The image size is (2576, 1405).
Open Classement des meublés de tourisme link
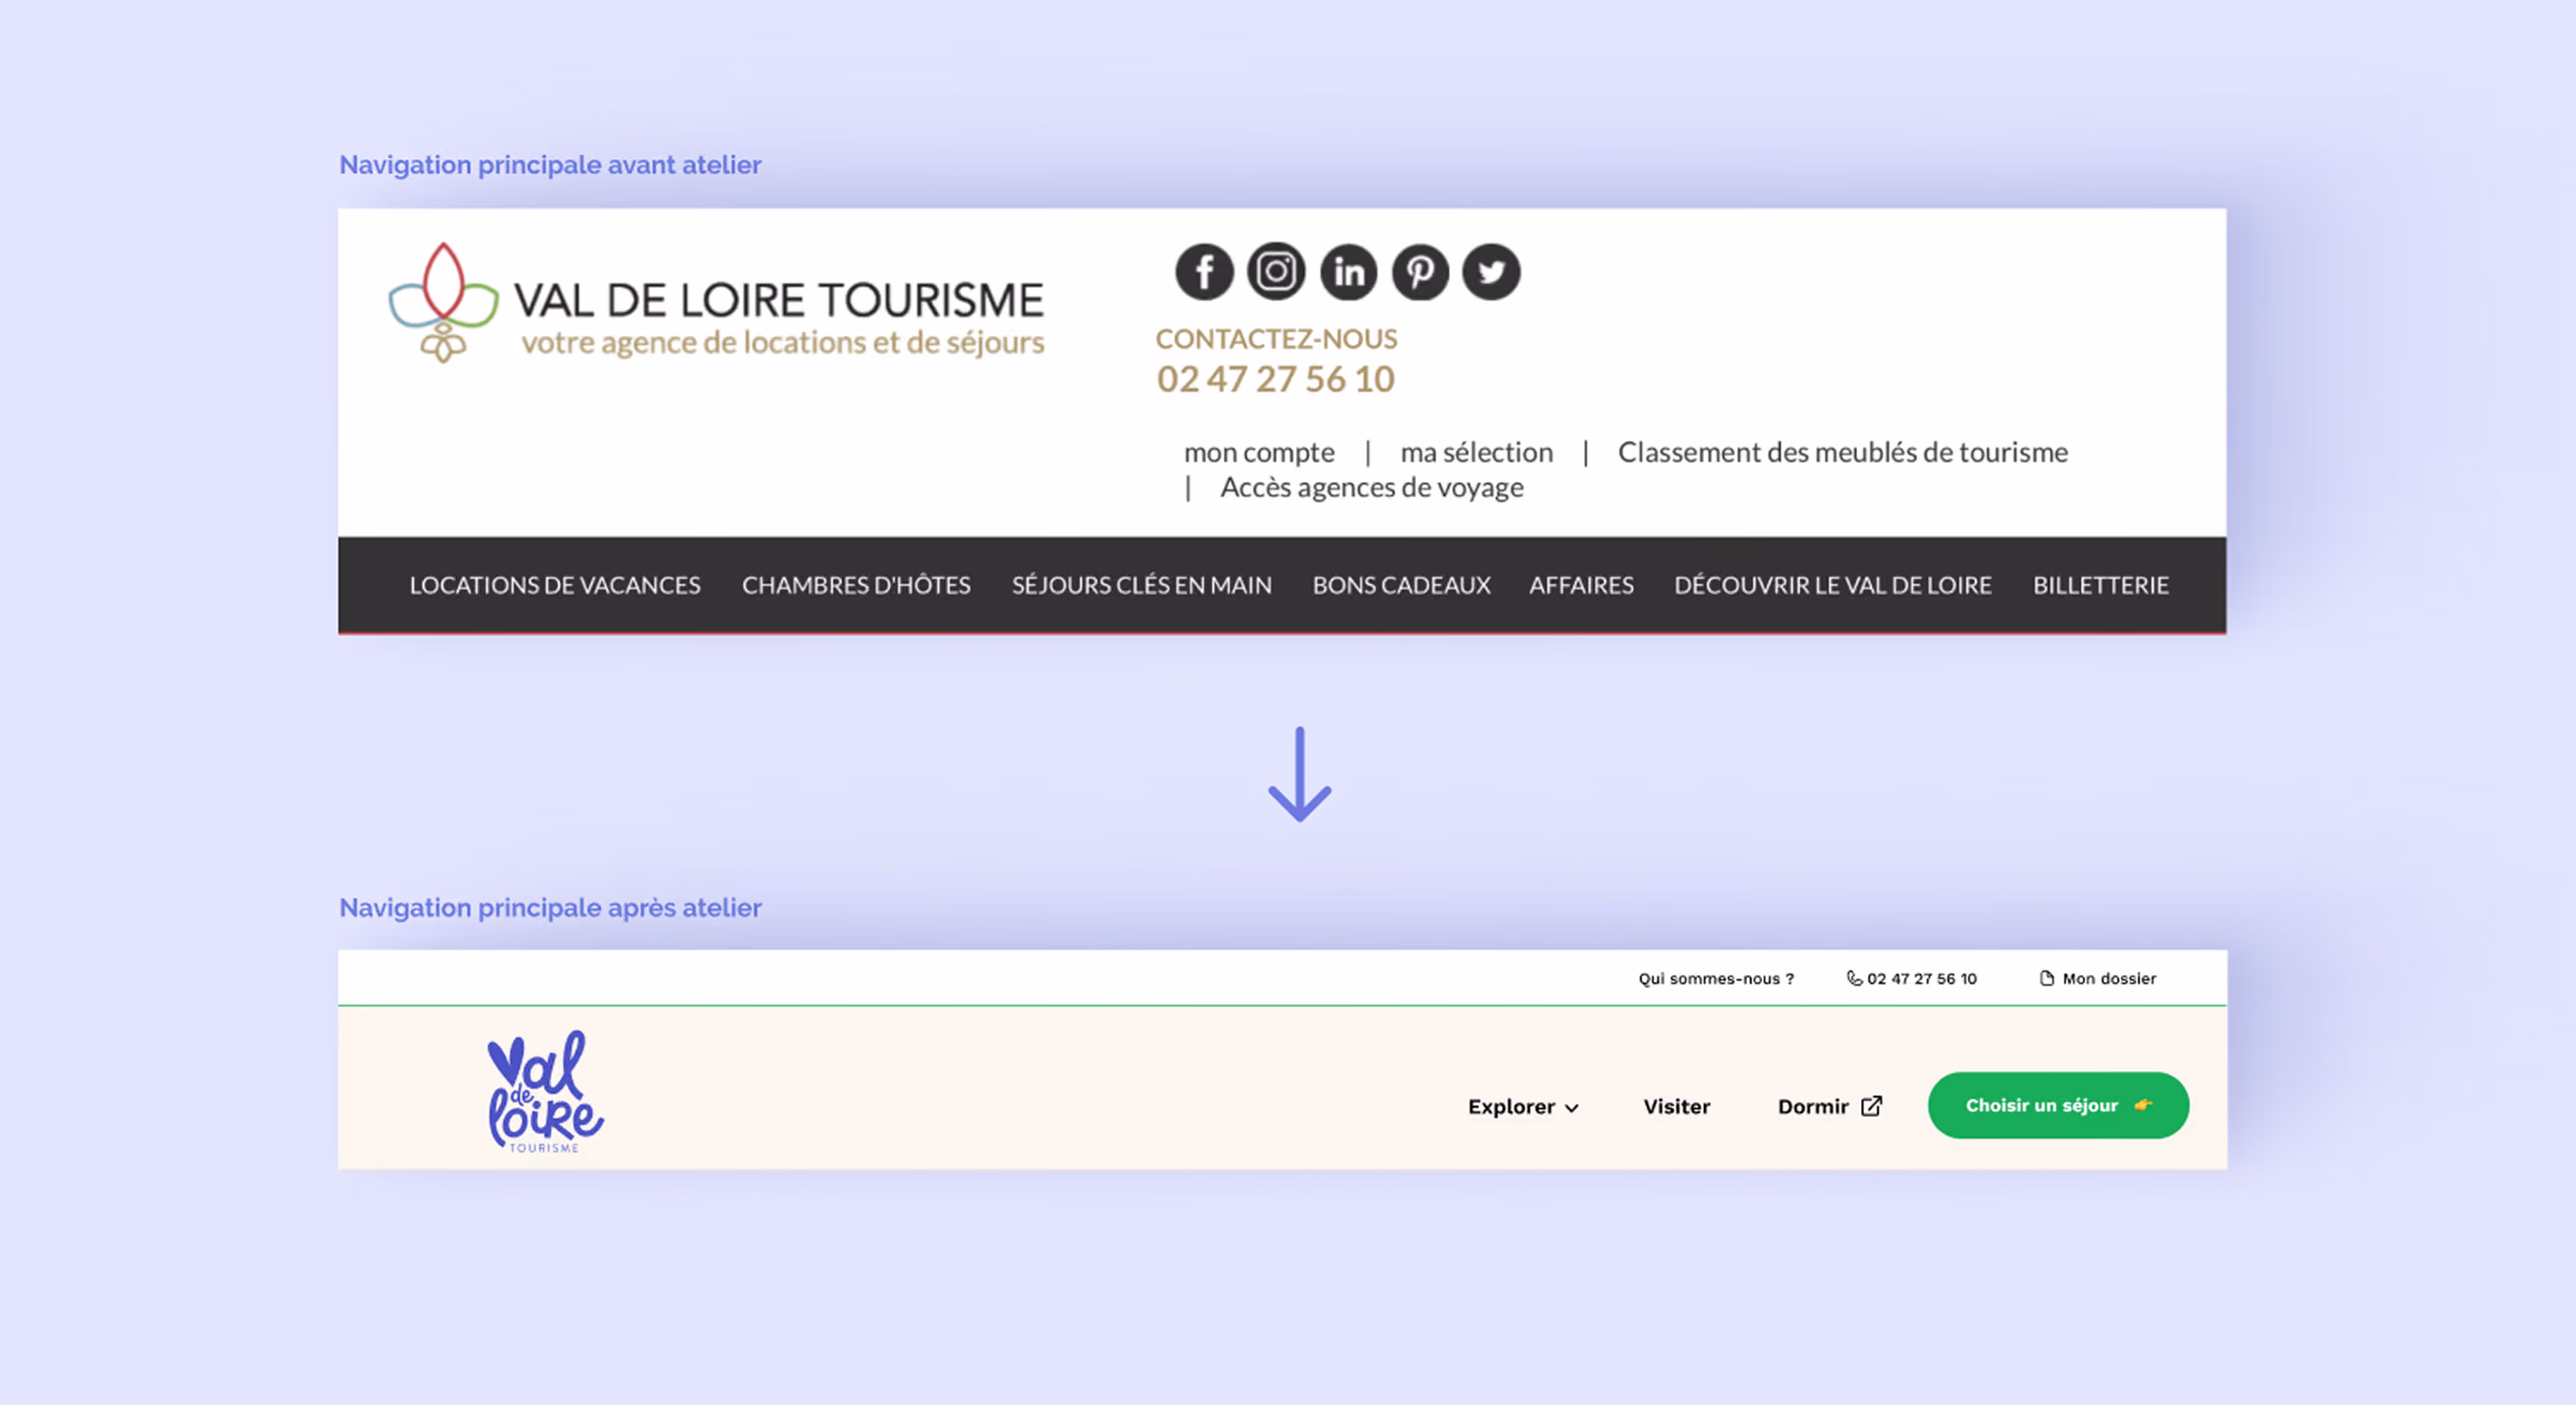1843,452
